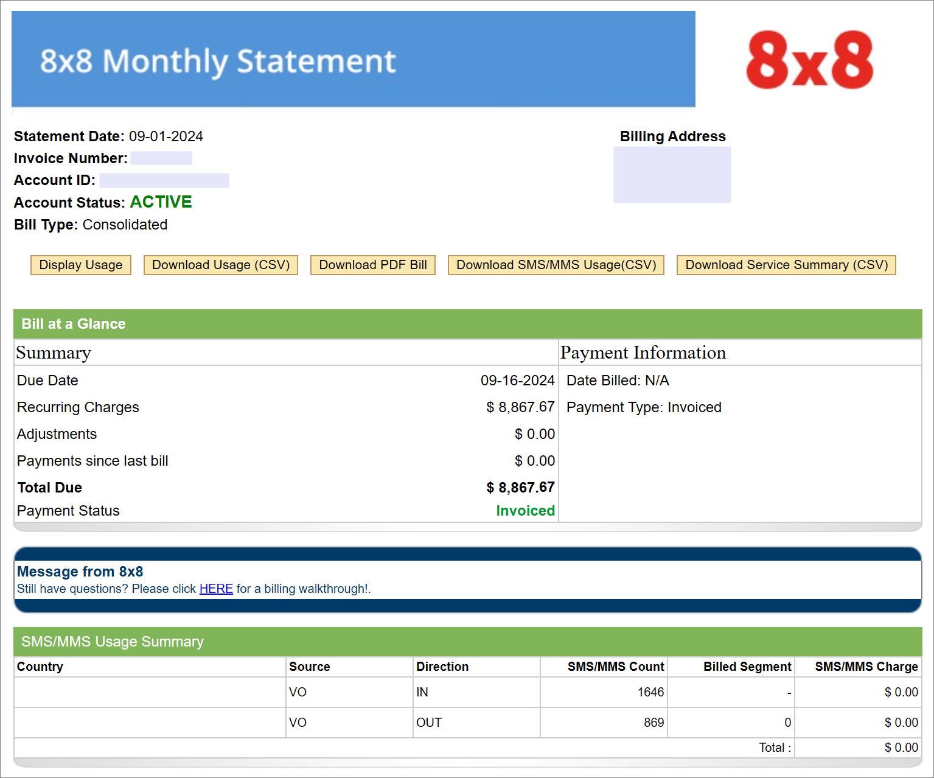This screenshot has height=778, width=934.
Task: Select the due date value 09-16-2024
Action: 517,380
